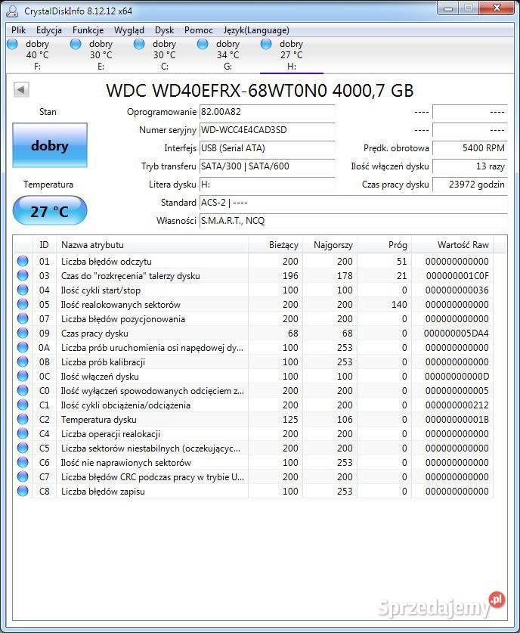520x633 pixels.
Task: Select the H: drive status icon
Action: coord(266,44)
